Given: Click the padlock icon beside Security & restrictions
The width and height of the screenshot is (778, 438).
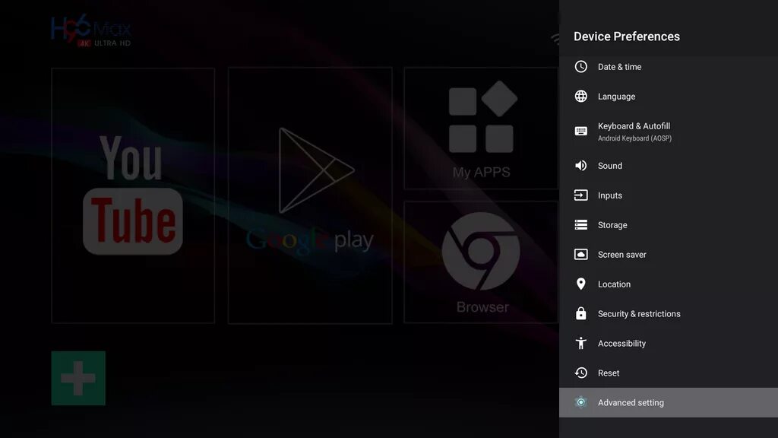Looking at the screenshot, I should (580, 313).
